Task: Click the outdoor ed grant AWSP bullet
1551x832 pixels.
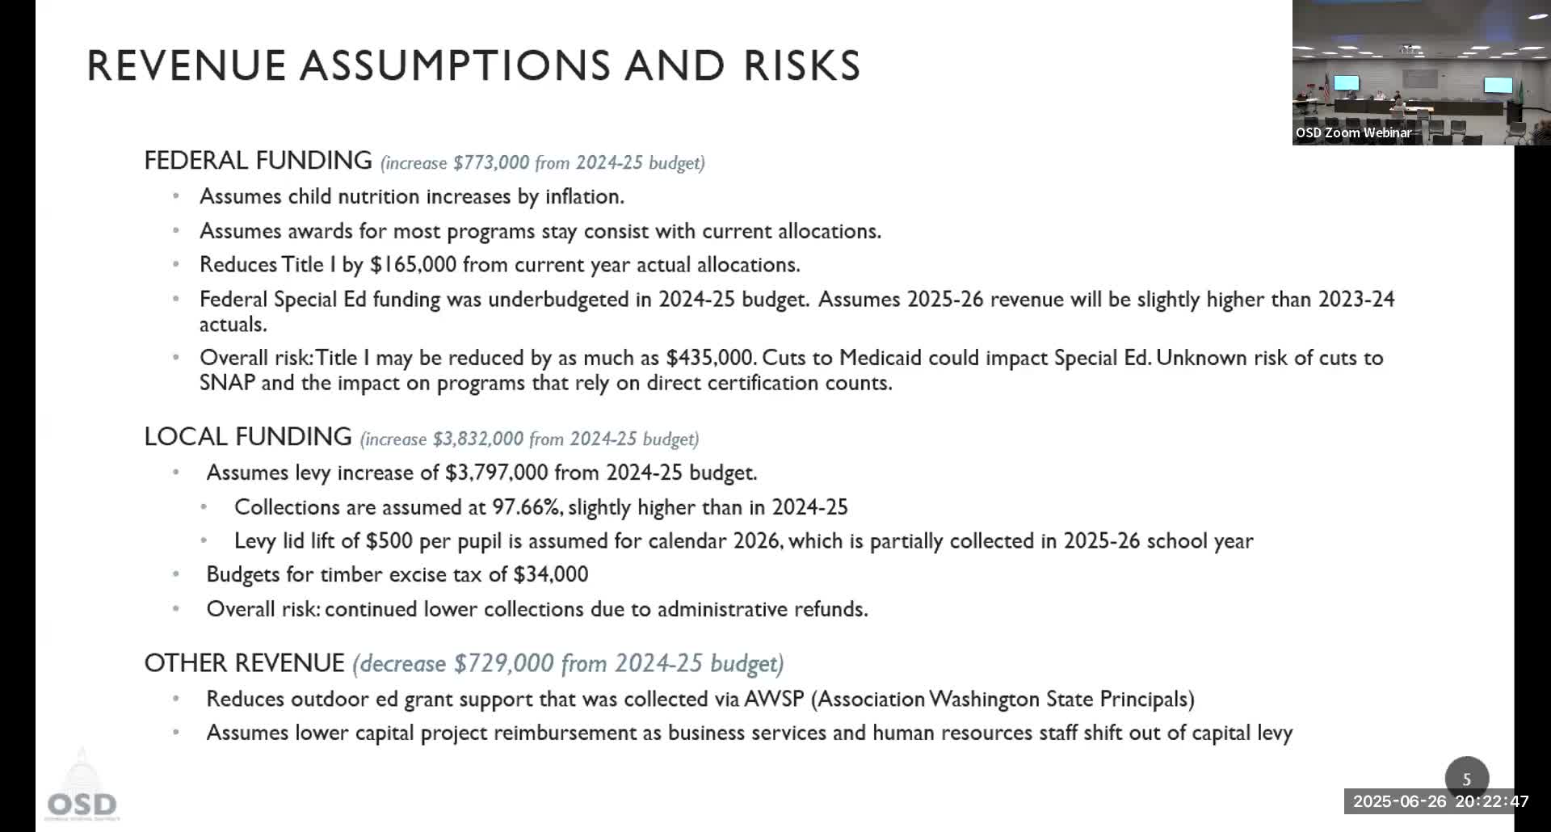Action: pyautogui.click(x=700, y=699)
